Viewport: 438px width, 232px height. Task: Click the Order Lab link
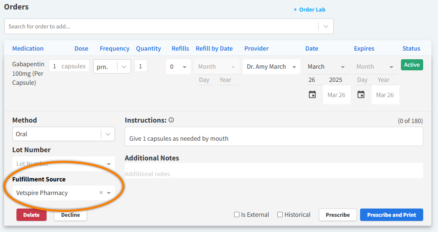pos(309,9)
